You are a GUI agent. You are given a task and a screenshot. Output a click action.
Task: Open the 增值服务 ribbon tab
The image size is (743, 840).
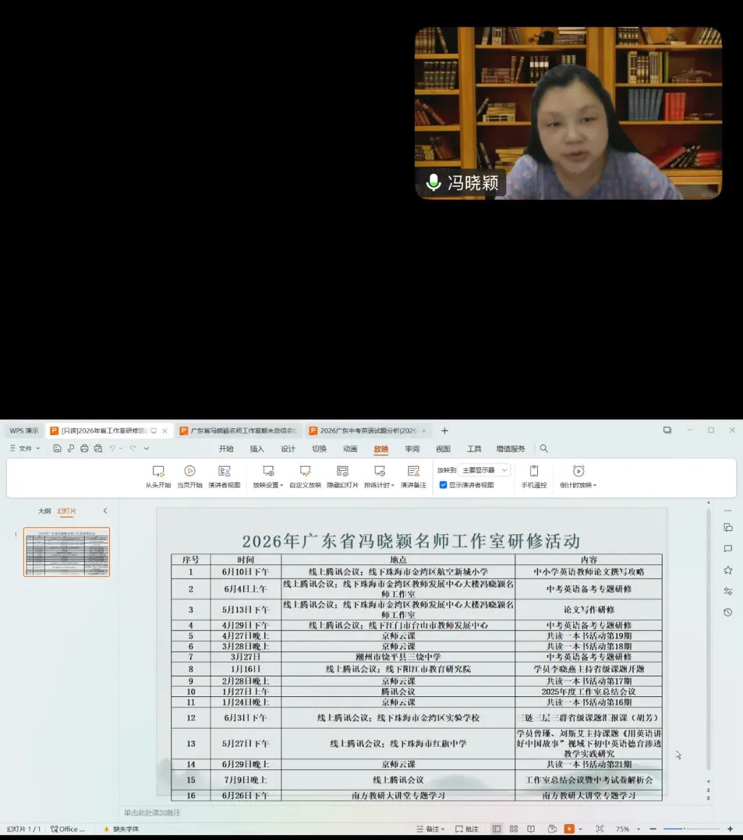[x=510, y=449]
